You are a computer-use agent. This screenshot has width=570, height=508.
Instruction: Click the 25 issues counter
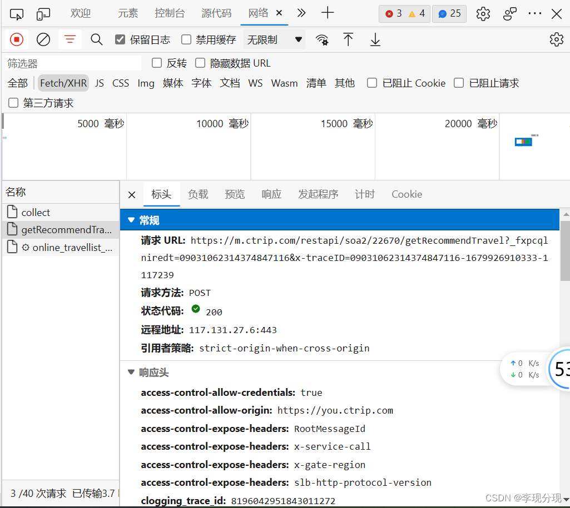pos(449,14)
